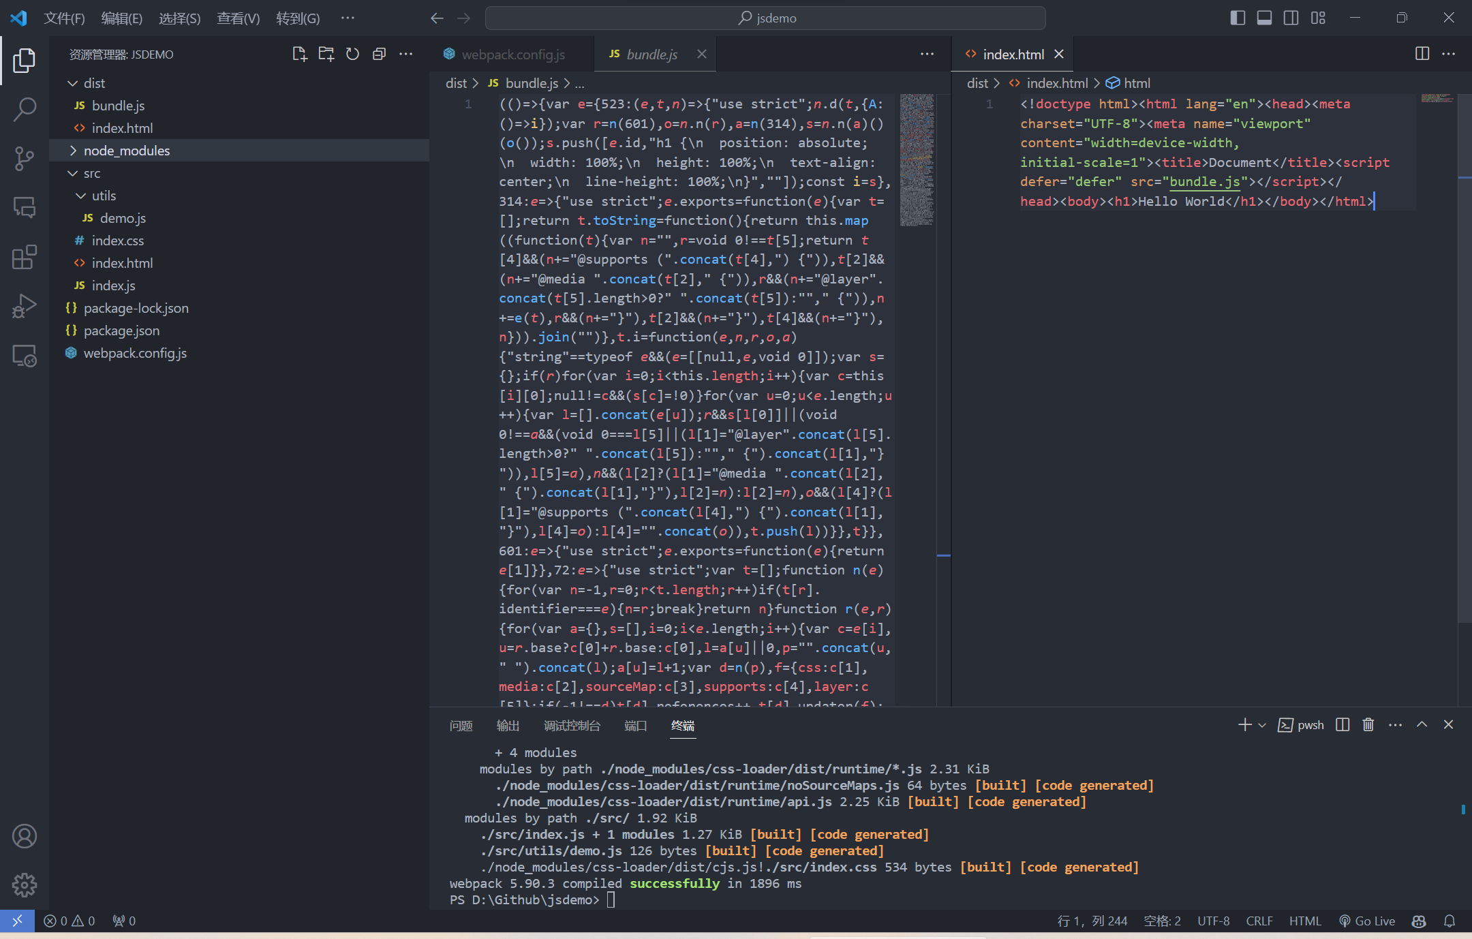Toggle the primary side bar layout button
Viewport: 1472px width, 939px height.
tap(1238, 18)
